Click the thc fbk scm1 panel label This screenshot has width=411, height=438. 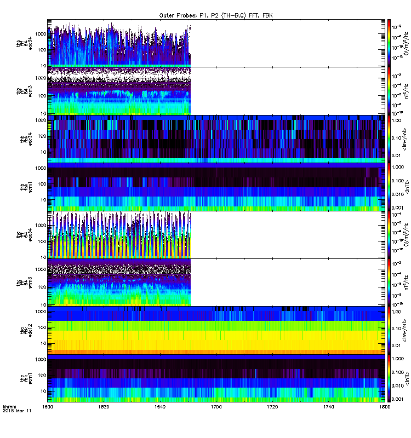click(x=26, y=378)
